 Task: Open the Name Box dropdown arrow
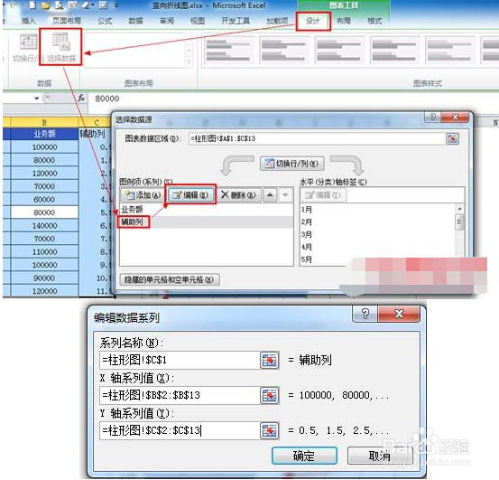pyautogui.click(x=37, y=99)
